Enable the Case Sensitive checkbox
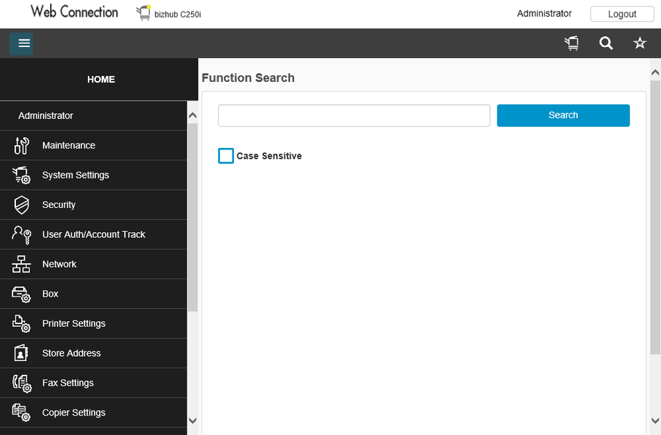Viewport: 661px width, 435px height. (226, 156)
